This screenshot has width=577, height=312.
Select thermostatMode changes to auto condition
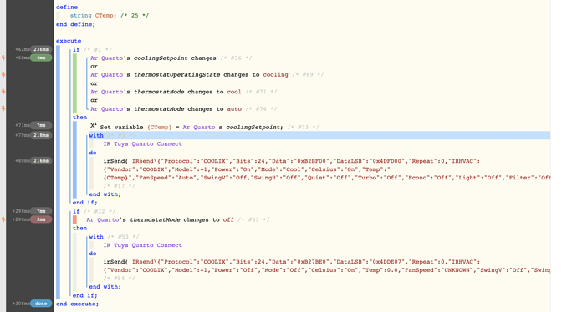pyautogui.click(x=184, y=109)
